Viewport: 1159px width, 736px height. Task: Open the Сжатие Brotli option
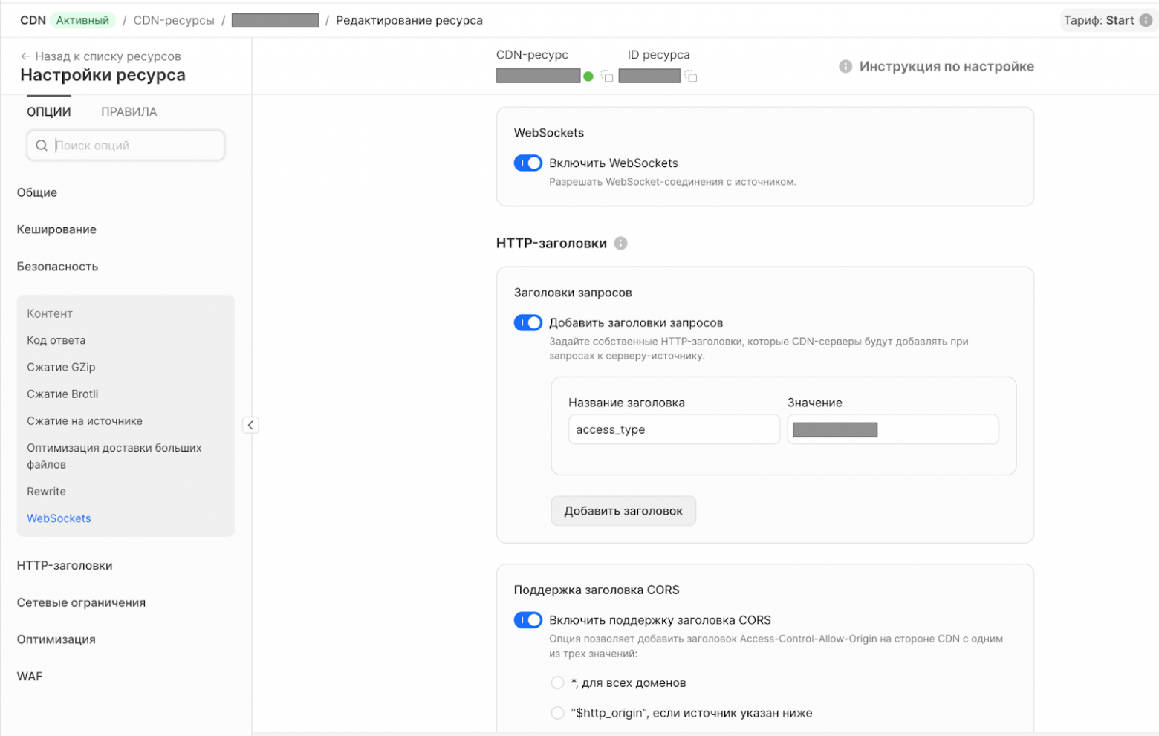click(62, 394)
